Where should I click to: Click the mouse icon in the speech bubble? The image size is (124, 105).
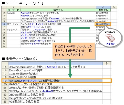click(110, 38)
